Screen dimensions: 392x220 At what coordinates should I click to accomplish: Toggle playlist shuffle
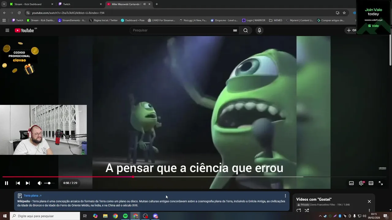click(307, 211)
